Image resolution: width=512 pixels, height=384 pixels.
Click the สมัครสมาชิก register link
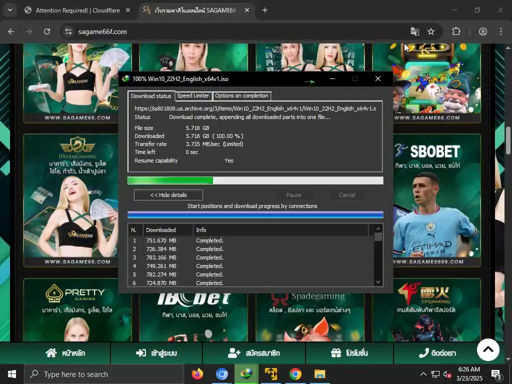pos(254,353)
